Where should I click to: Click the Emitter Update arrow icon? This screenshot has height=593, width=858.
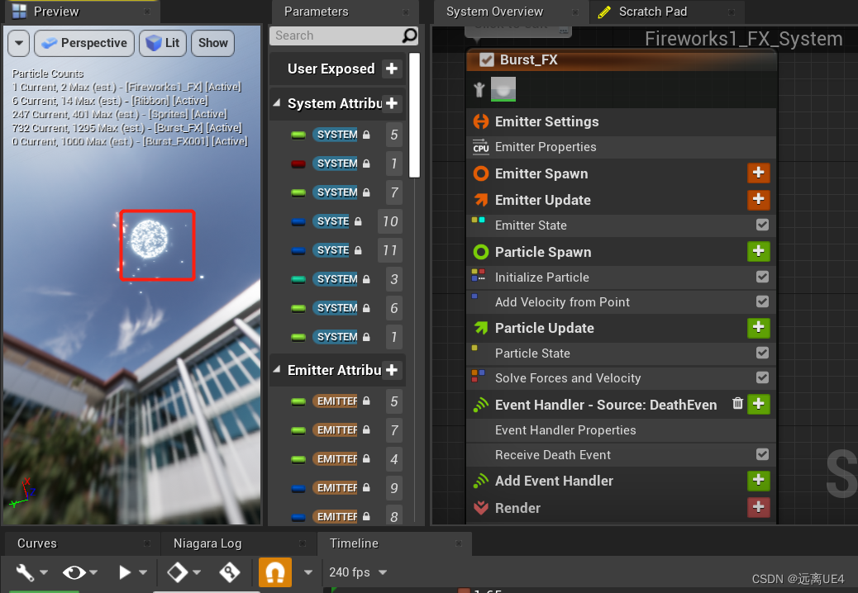pyautogui.click(x=481, y=200)
